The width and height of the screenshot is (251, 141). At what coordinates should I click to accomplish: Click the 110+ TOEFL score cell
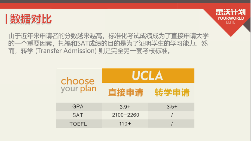pos(125,124)
